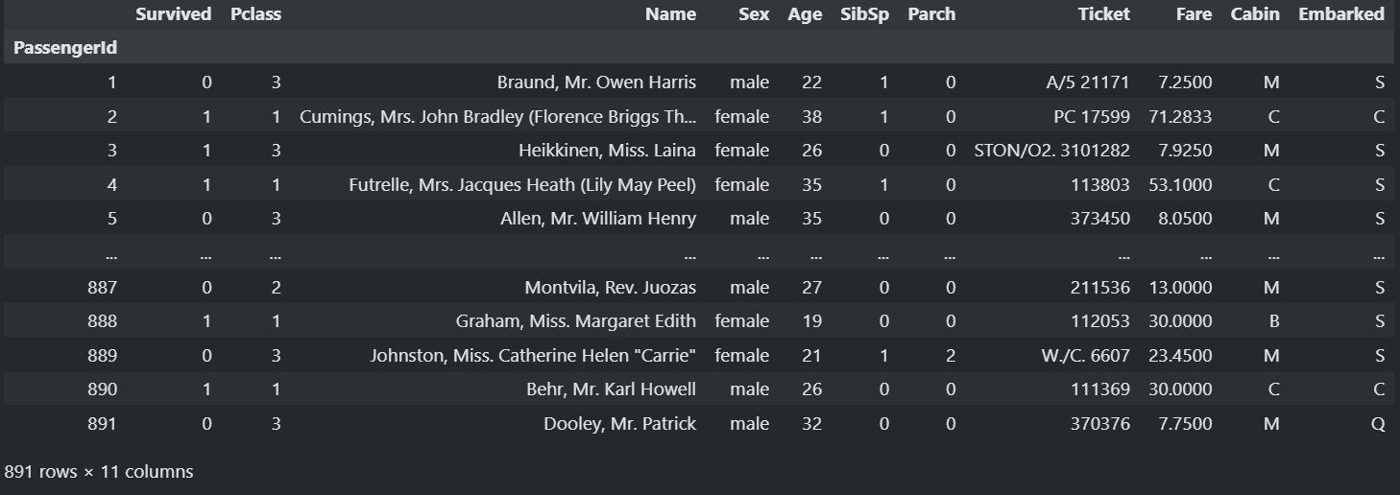Click passenger ID 891 in the index
The height and width of the screenshot is (495, 1400).
click(x=102, y=424)
